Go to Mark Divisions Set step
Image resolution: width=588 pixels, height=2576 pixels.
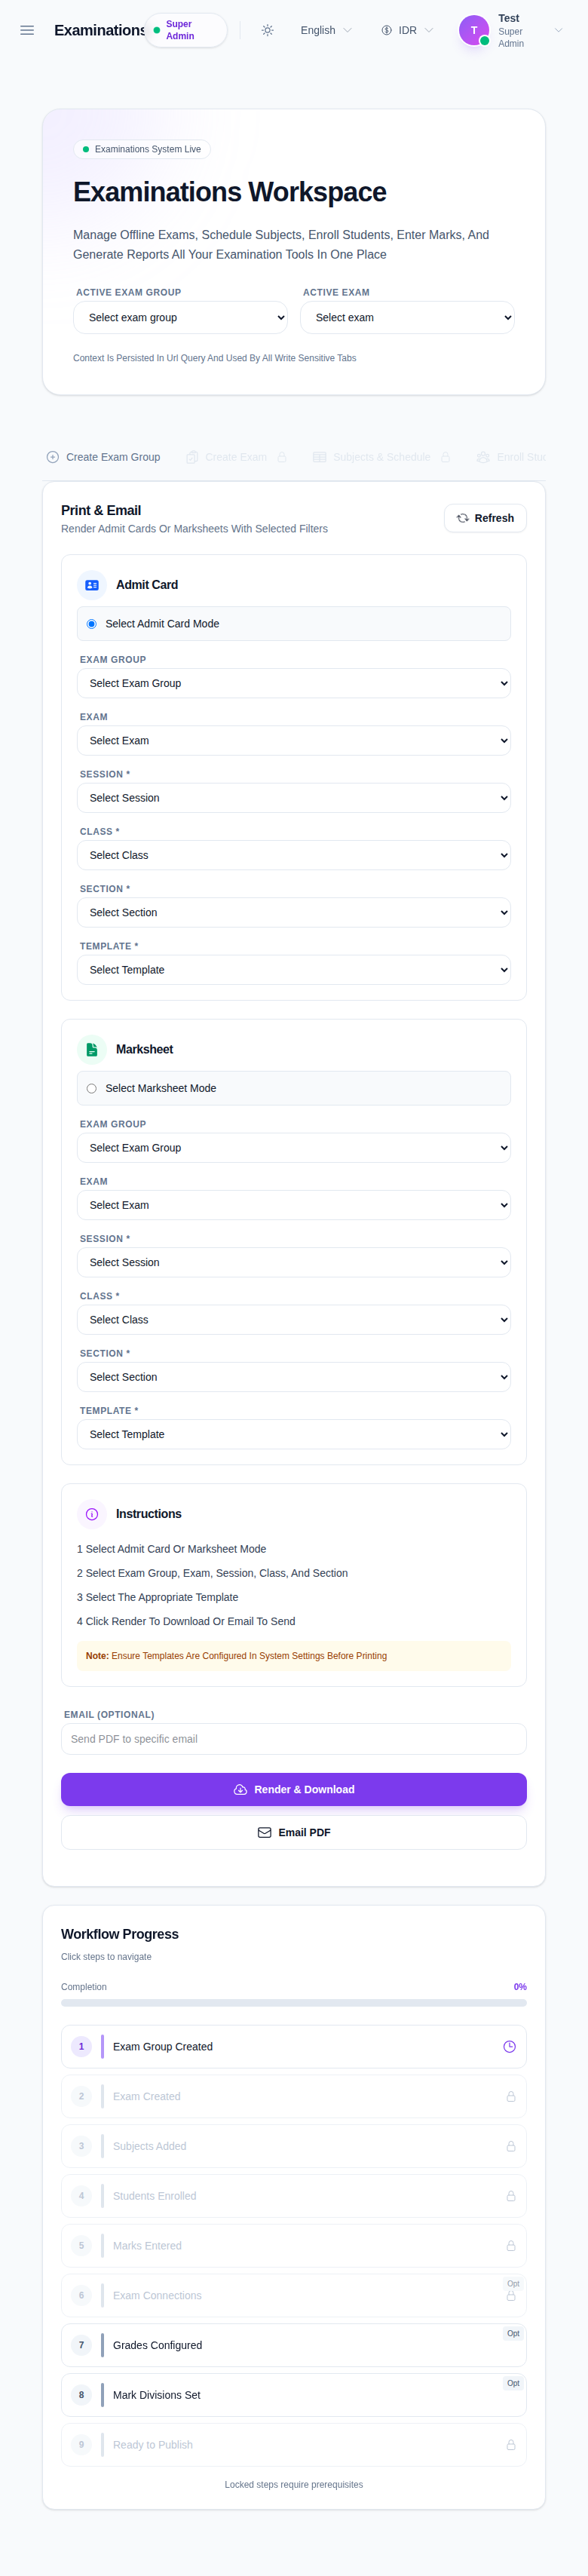pos(294,2395)
